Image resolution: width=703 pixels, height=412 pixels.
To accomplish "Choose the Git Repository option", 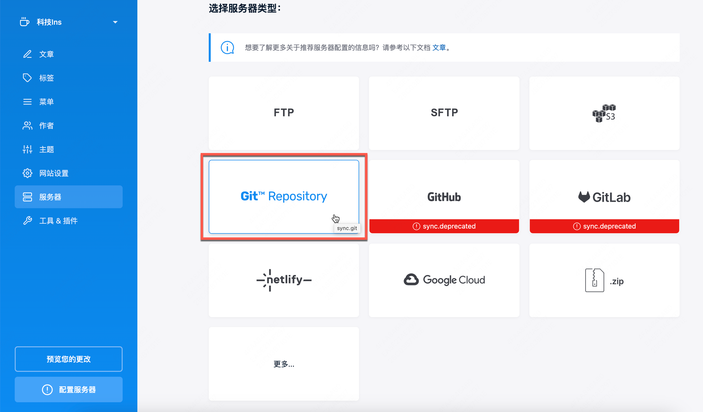I will pos(284,197).
